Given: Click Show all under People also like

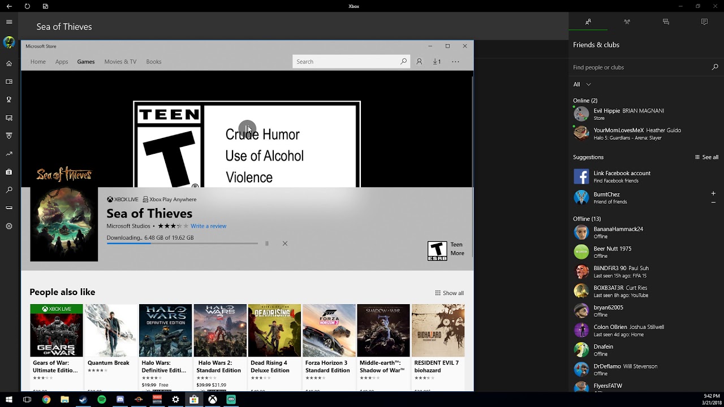Looking at the screenshot, I should coord(449,293).
